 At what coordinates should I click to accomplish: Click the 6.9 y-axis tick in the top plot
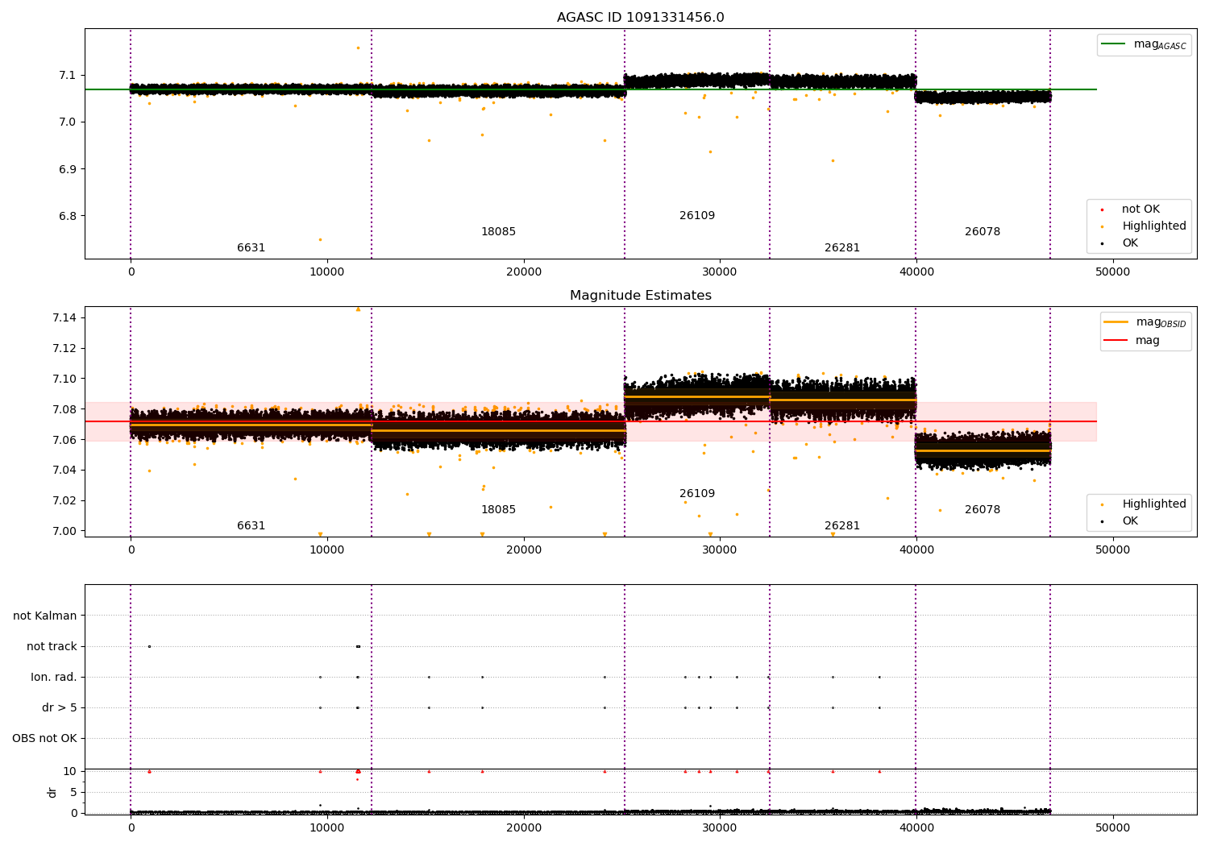pyautogui.click(x=68, y=169)
